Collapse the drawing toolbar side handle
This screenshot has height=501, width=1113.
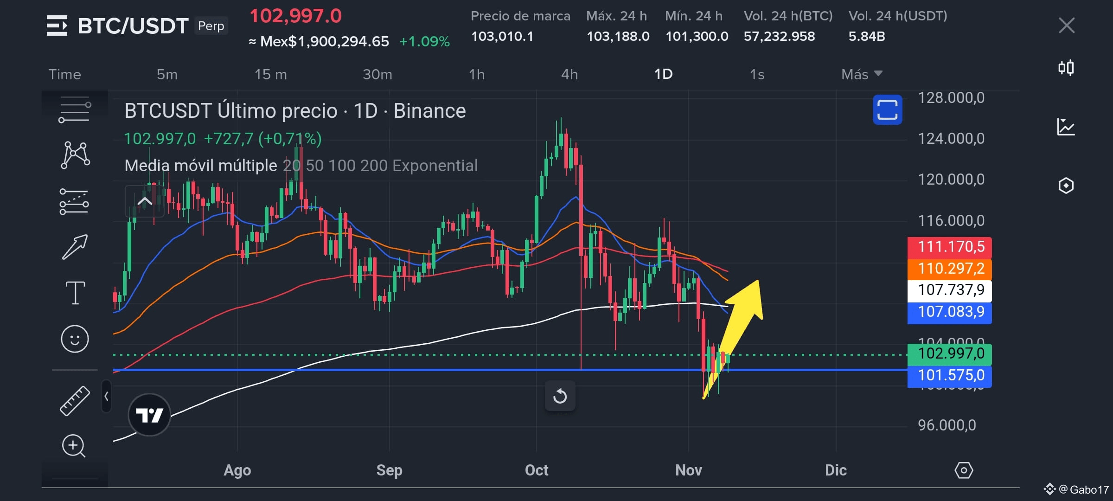click(x=106, y=396)
